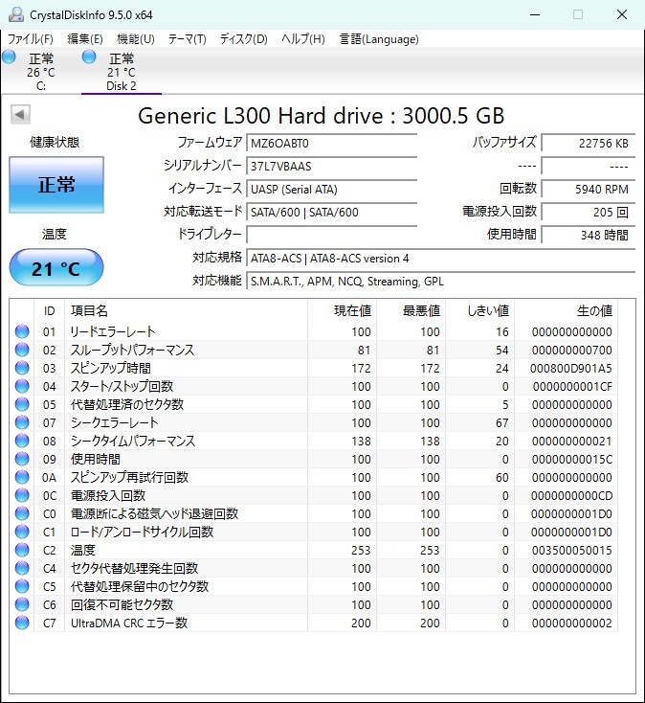The width and height of the screenshot is (645, 703).
Task: Select the ロード/アンロードサイクル回数 attribute name
Action: tap(142, 532)
